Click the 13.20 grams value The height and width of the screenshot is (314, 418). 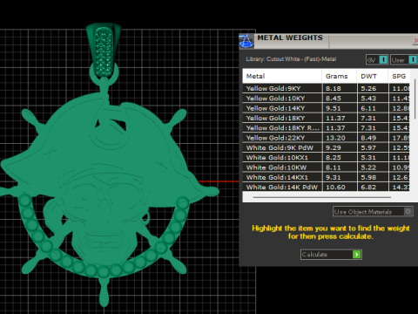pos(335,138)
